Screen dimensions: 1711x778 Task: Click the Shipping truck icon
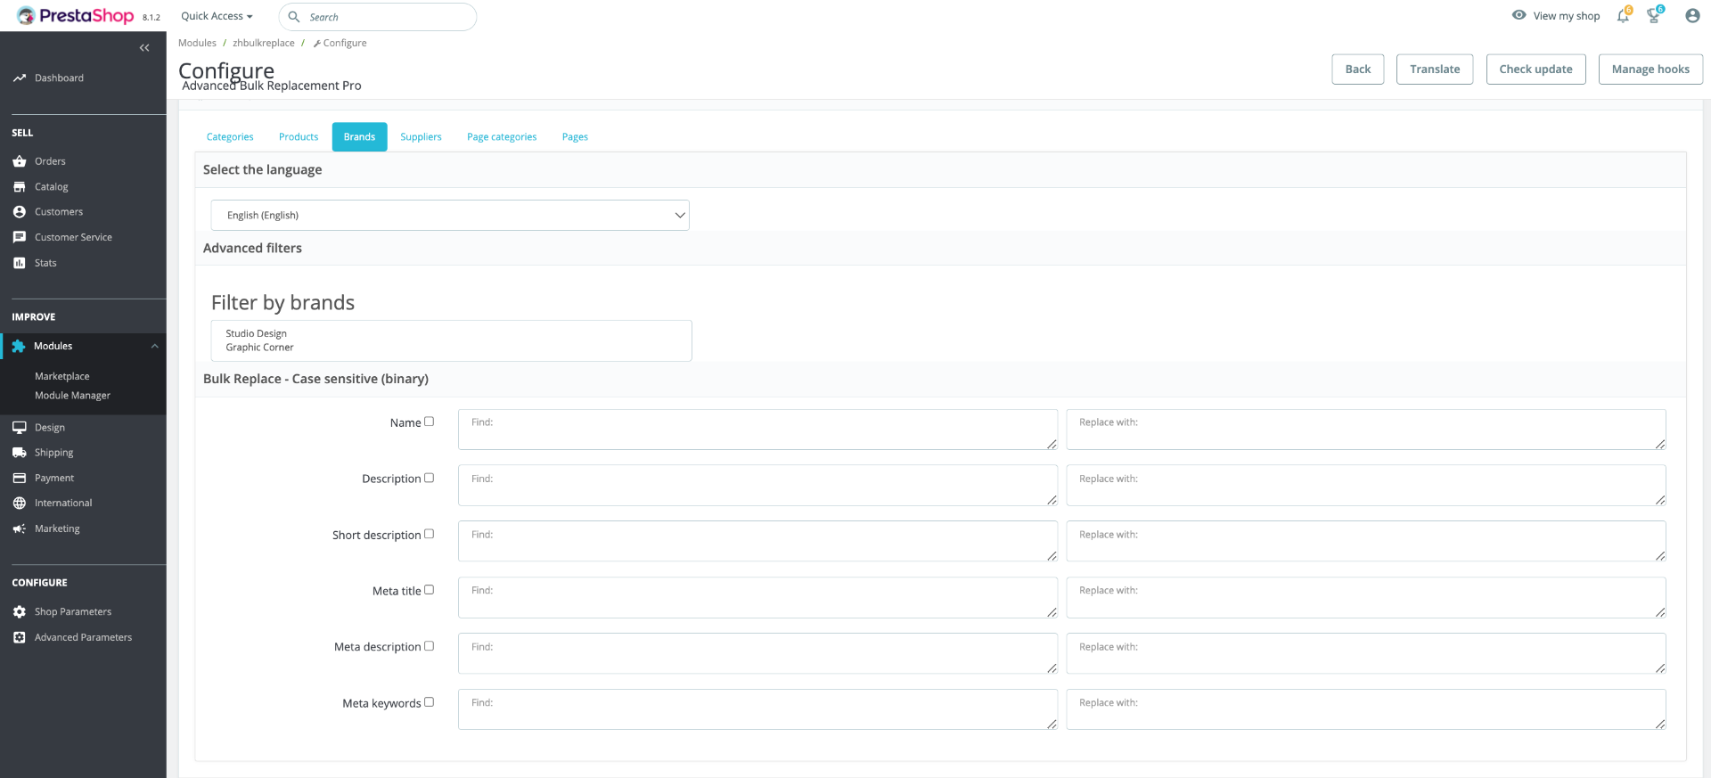pyautogui.click(x=20, y=453)
